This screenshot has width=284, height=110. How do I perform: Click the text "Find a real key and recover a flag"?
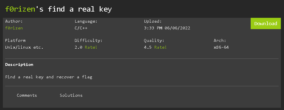click(49, 77)
